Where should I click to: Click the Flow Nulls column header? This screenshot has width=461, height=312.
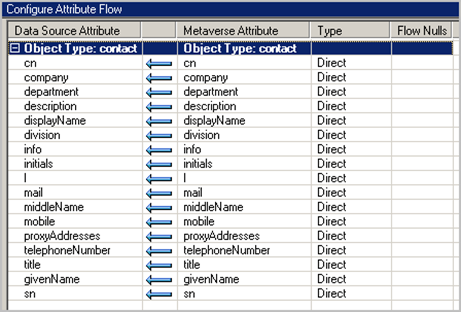(x=421, y=31)
